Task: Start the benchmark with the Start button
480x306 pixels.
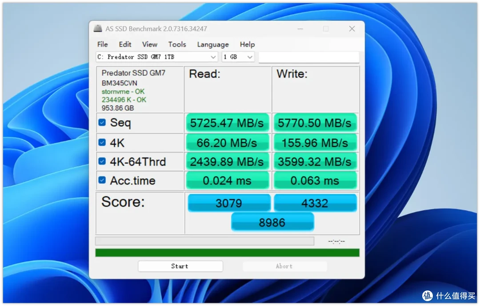Action: [180, 266]
